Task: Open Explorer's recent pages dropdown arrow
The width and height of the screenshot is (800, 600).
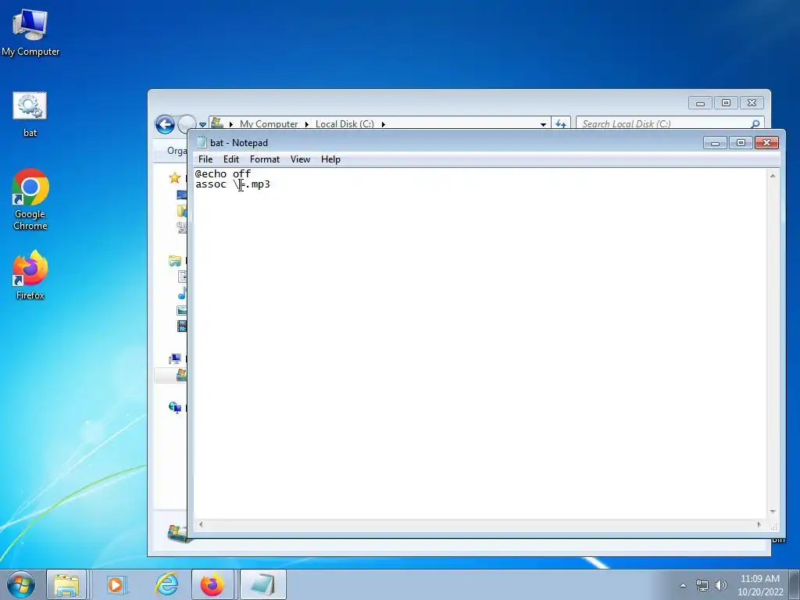Action: point(202,124)
